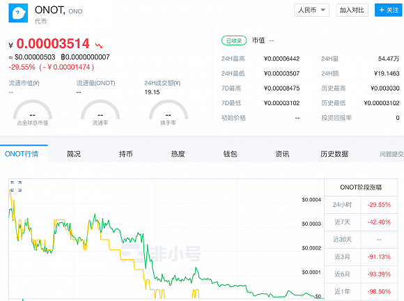The height and width of the screenshot is (301, 404).
Task: Click the $0.0004 chart axis label
Action: (311, 200)
